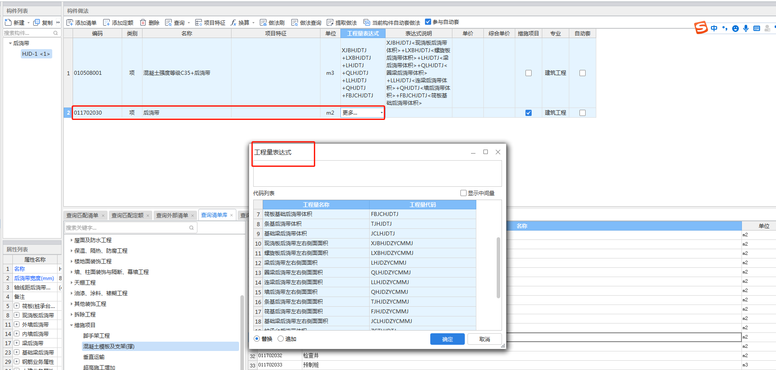Click the 工程量表达式 column header
Viewport: 776px width, 370px height.
pos(363,33)
